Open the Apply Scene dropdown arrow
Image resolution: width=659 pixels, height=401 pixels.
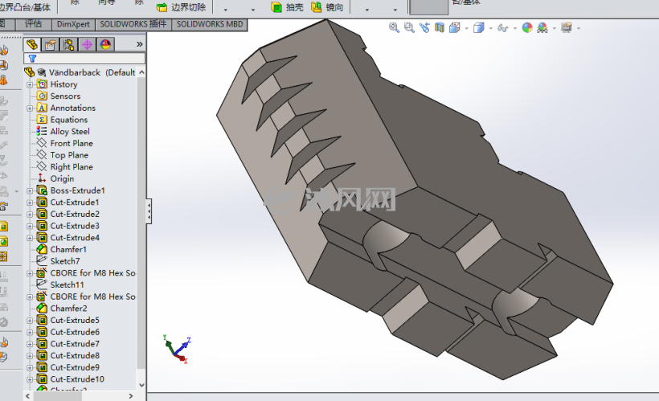coord(555,29)
